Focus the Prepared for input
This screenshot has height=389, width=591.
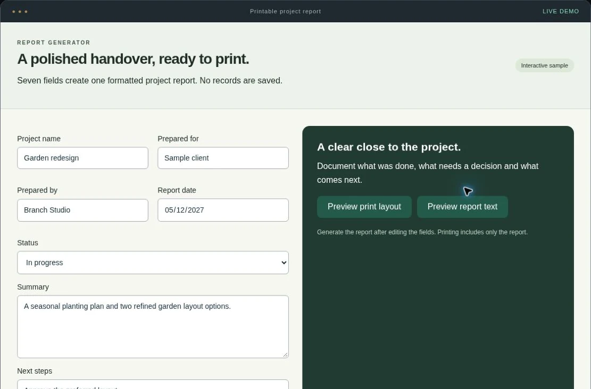tap(223, 158)
